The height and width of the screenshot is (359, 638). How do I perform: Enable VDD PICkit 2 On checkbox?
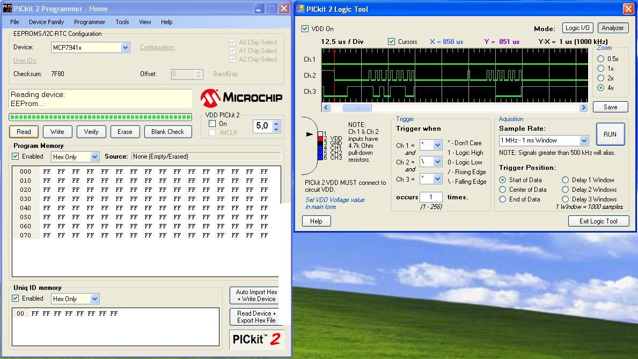(212, 123)
